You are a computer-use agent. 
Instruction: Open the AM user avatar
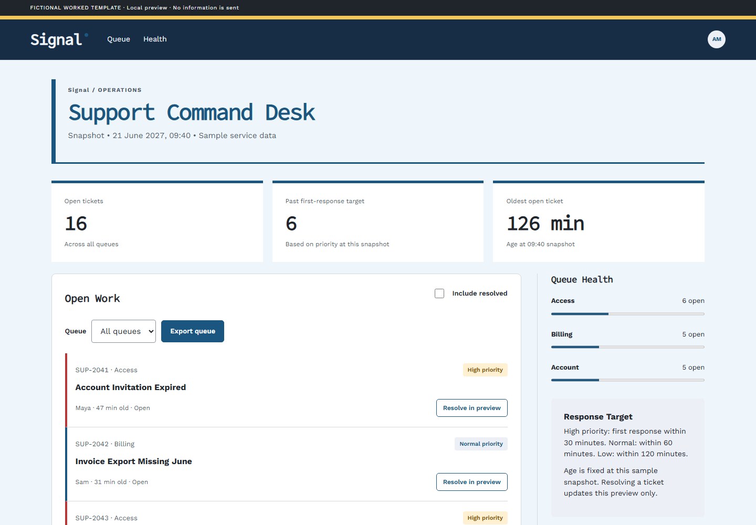point(717,39)
